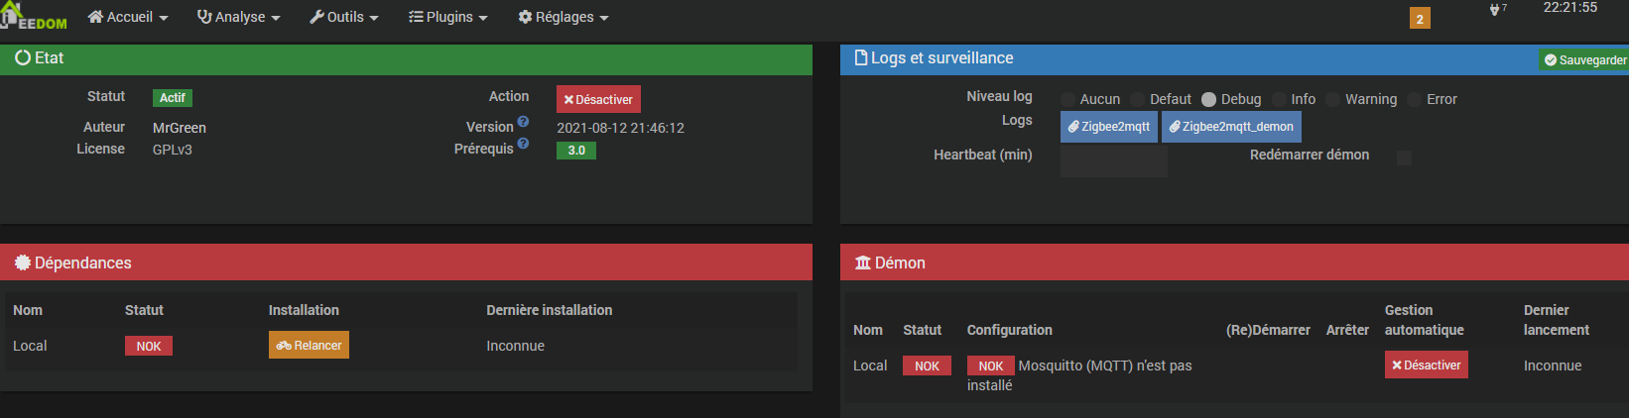
Task: Click the orange Relancer button
Action: (309, 345)
